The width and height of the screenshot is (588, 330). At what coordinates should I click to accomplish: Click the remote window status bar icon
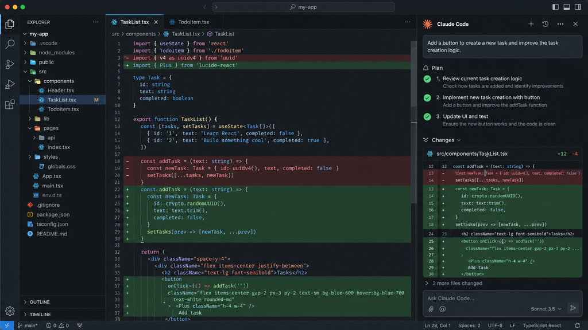point(7,325)
